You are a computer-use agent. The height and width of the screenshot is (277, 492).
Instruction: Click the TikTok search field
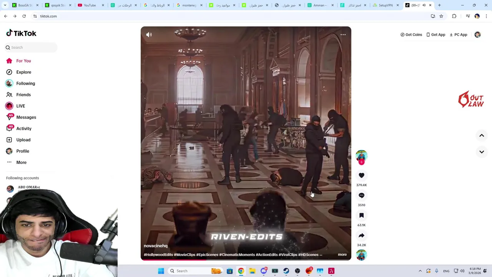(x=31, y=47)
